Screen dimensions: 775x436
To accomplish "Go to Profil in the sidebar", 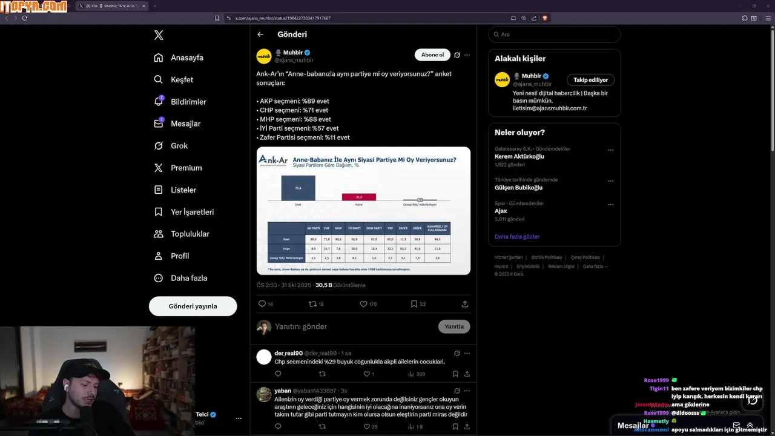I will click(x=171, y=256).
